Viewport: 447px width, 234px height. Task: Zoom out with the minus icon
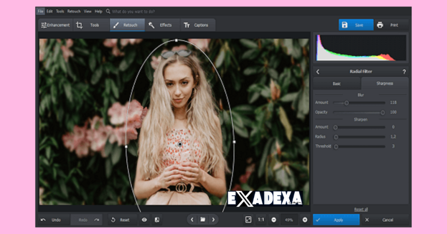(274, 220)
